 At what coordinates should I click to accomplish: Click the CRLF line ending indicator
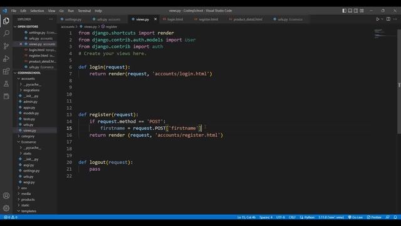(x=293, y=217)
